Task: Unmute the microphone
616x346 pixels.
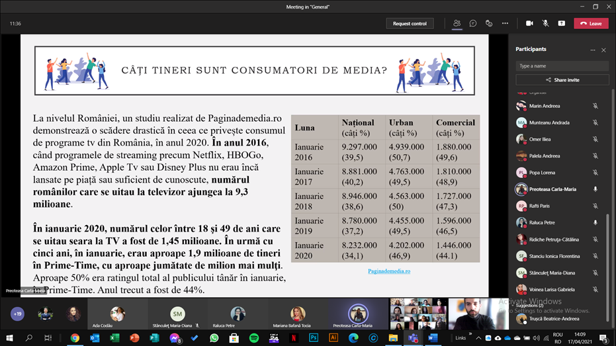Action: coord(545,23)
